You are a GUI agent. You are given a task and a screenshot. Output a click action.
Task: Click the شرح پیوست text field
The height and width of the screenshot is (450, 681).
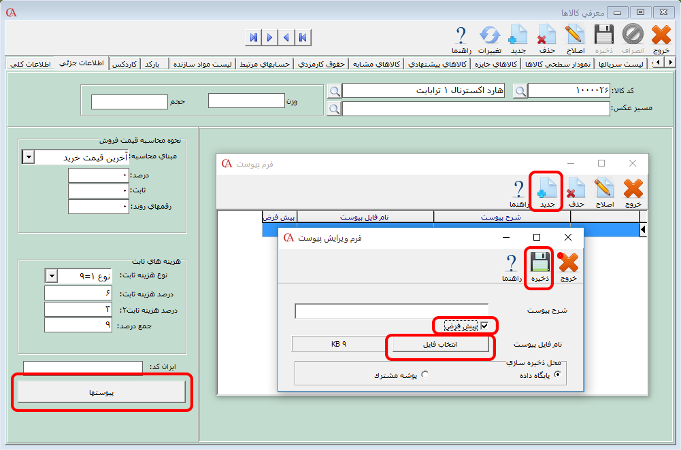391,311
